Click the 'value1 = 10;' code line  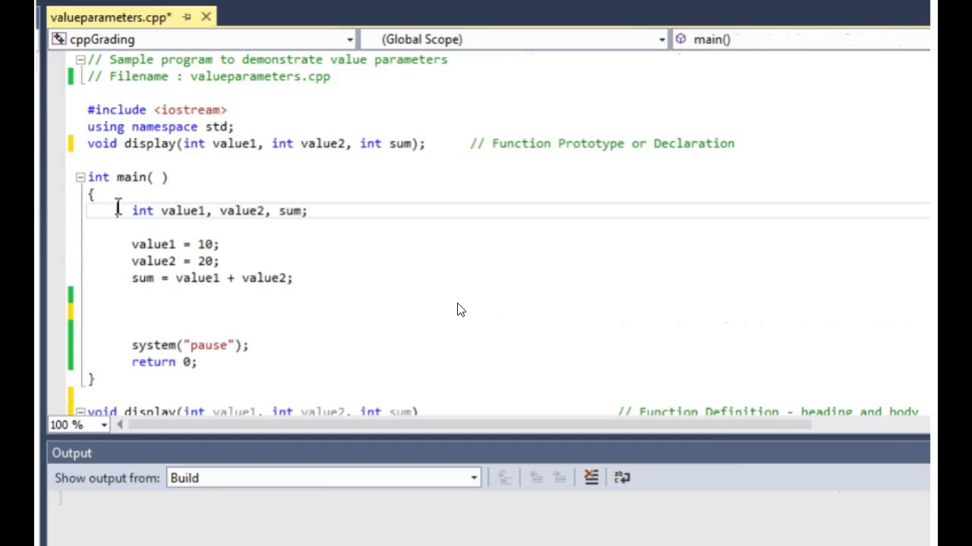coord(175,244)
